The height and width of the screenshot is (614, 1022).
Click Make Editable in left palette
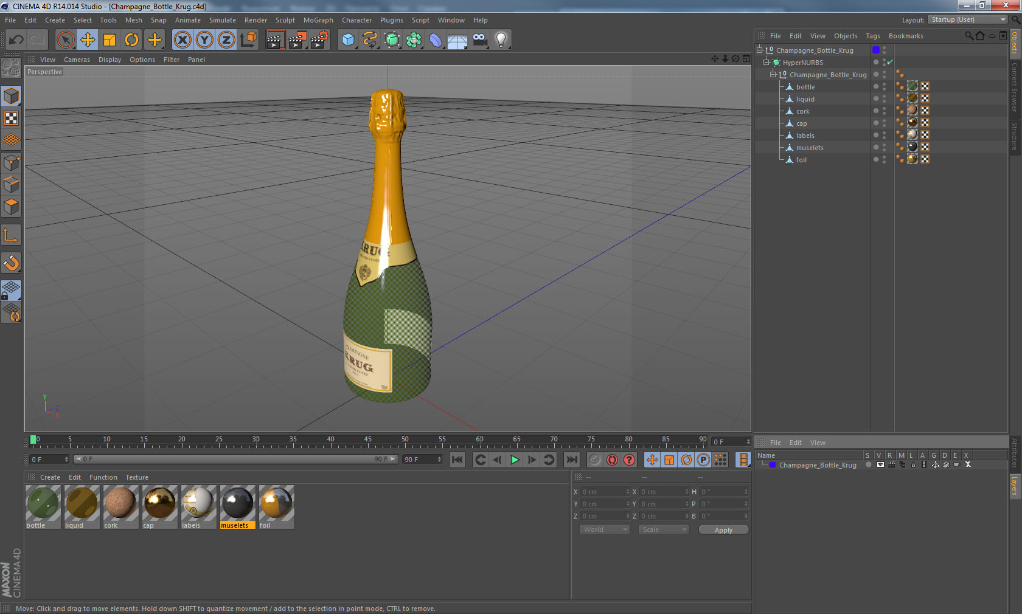coord(11,68)
